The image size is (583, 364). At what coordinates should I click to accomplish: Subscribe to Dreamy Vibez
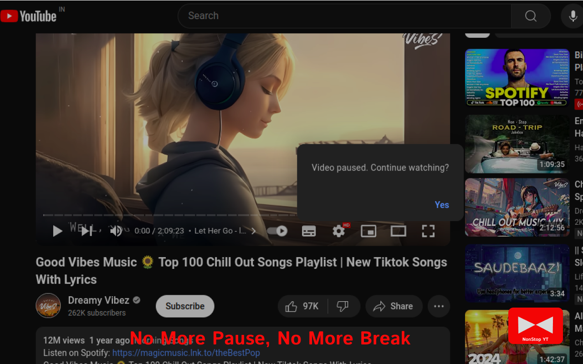point(185,306)
